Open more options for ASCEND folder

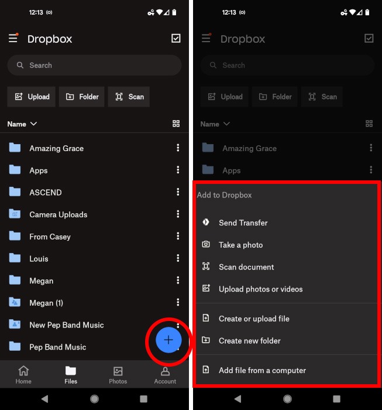tap(178, 192)
